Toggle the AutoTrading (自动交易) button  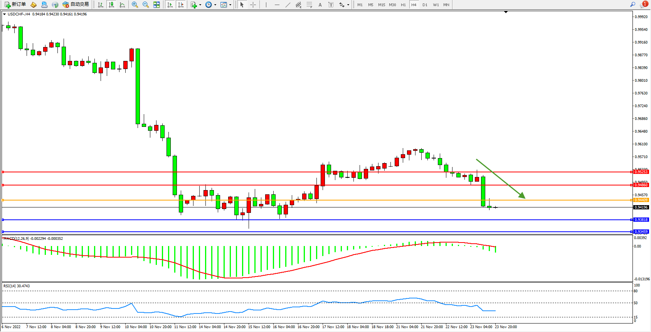76,5
